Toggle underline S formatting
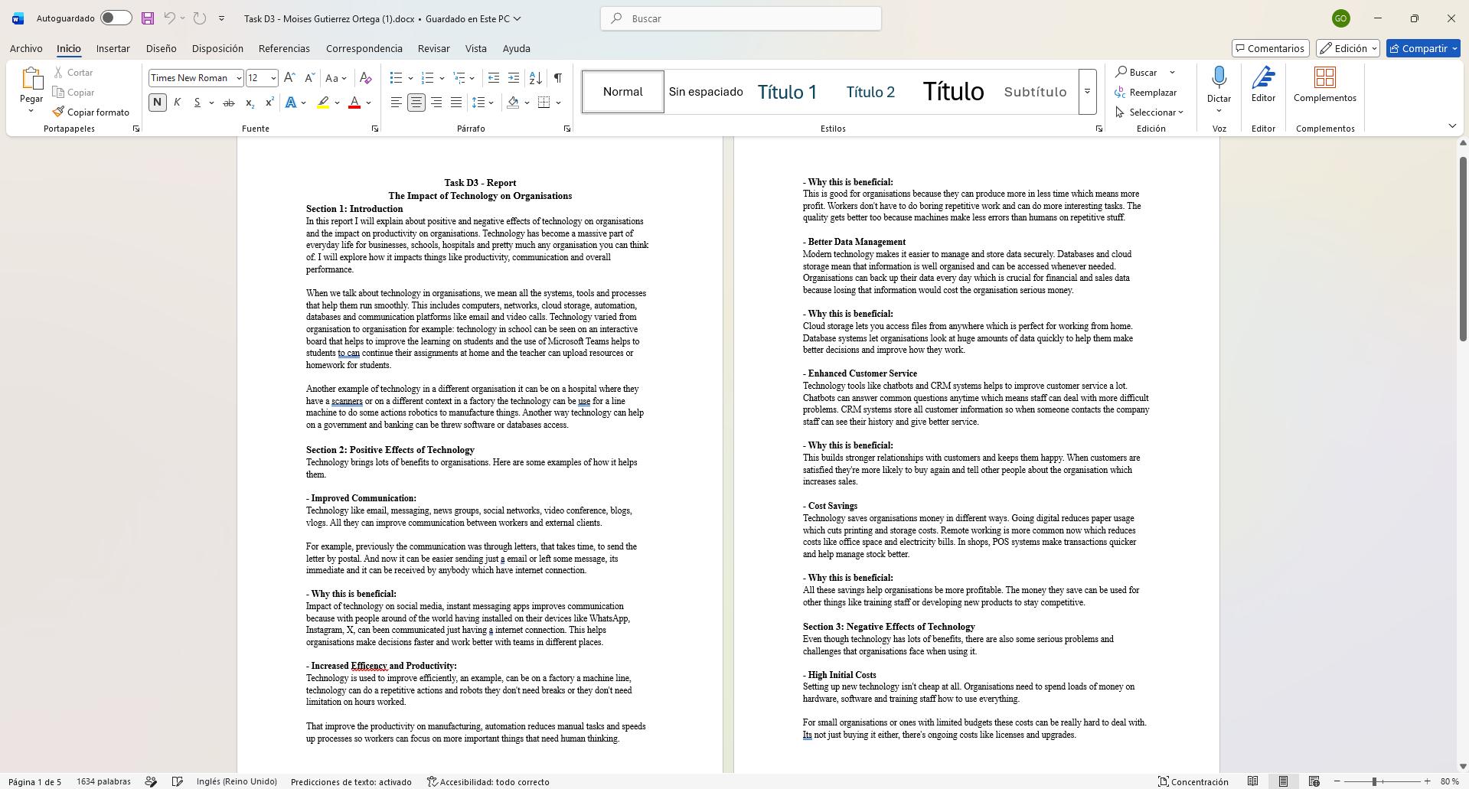The width and height of the screenshot is (1469, 789). coord(197,103)
